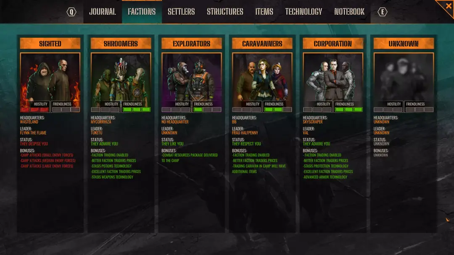This screenshot has width=454, height=255.
Task: Open the Items tab
Action: [264, 12]
